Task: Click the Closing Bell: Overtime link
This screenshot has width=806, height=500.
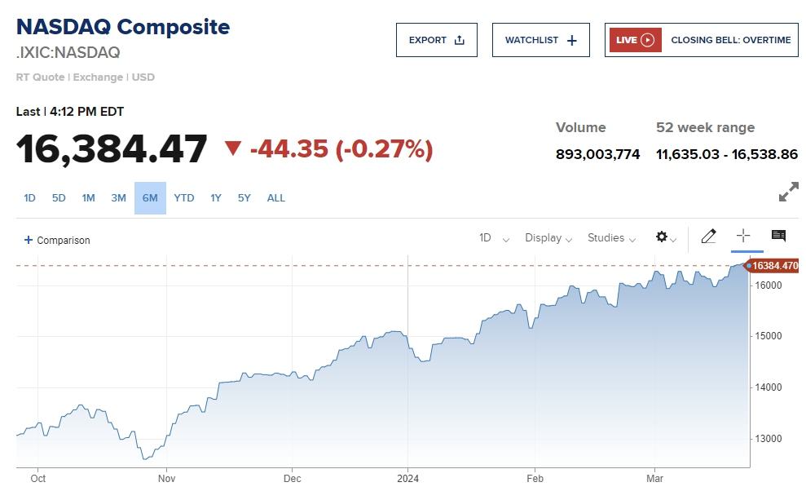Action: coord(730,40)
